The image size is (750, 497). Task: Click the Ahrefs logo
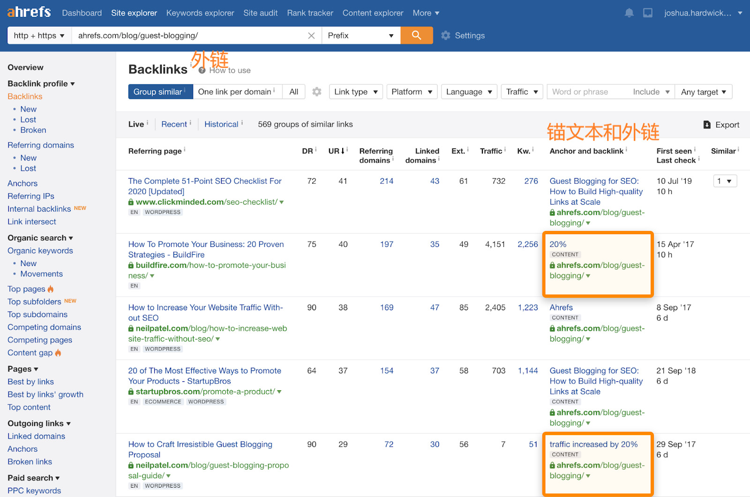[29, 12]
